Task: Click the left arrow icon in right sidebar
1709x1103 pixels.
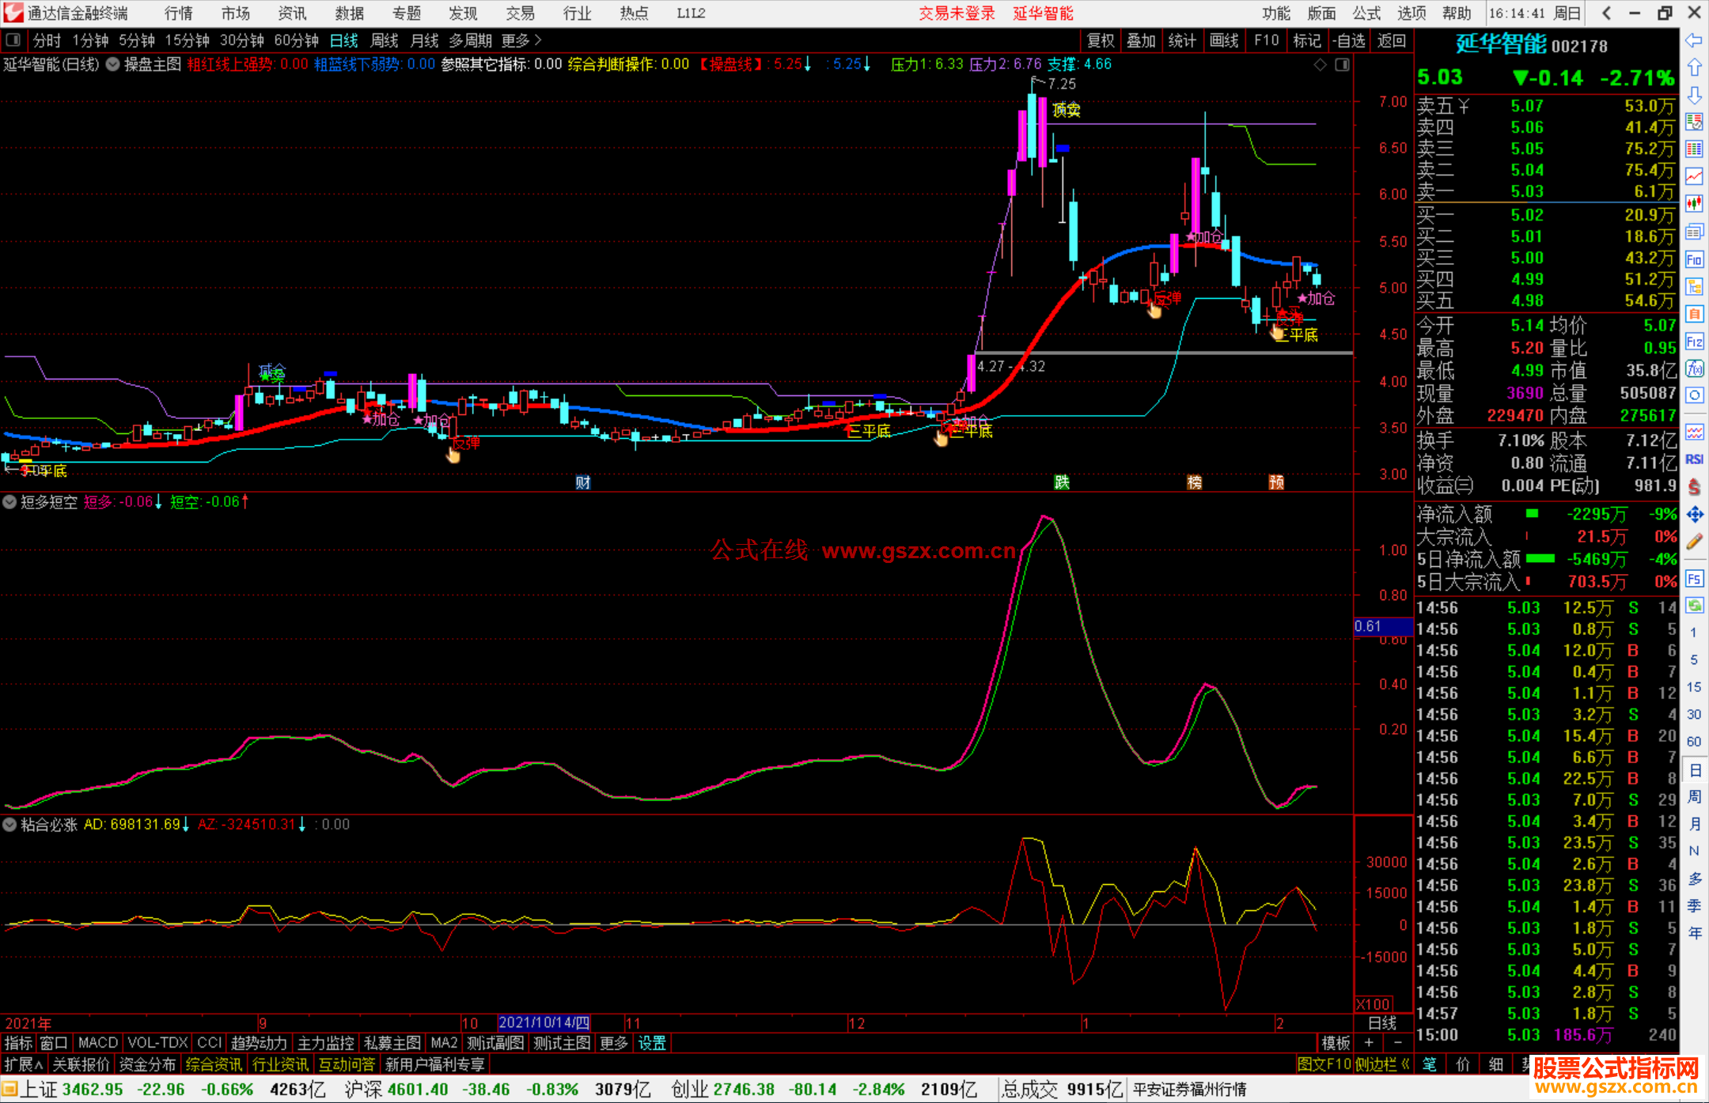Action: pyautogui.click(x=1694, y=40)
